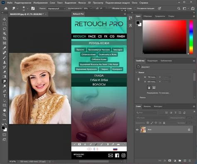
Task: Click the email envelope icon
Action: coord(111,155)
